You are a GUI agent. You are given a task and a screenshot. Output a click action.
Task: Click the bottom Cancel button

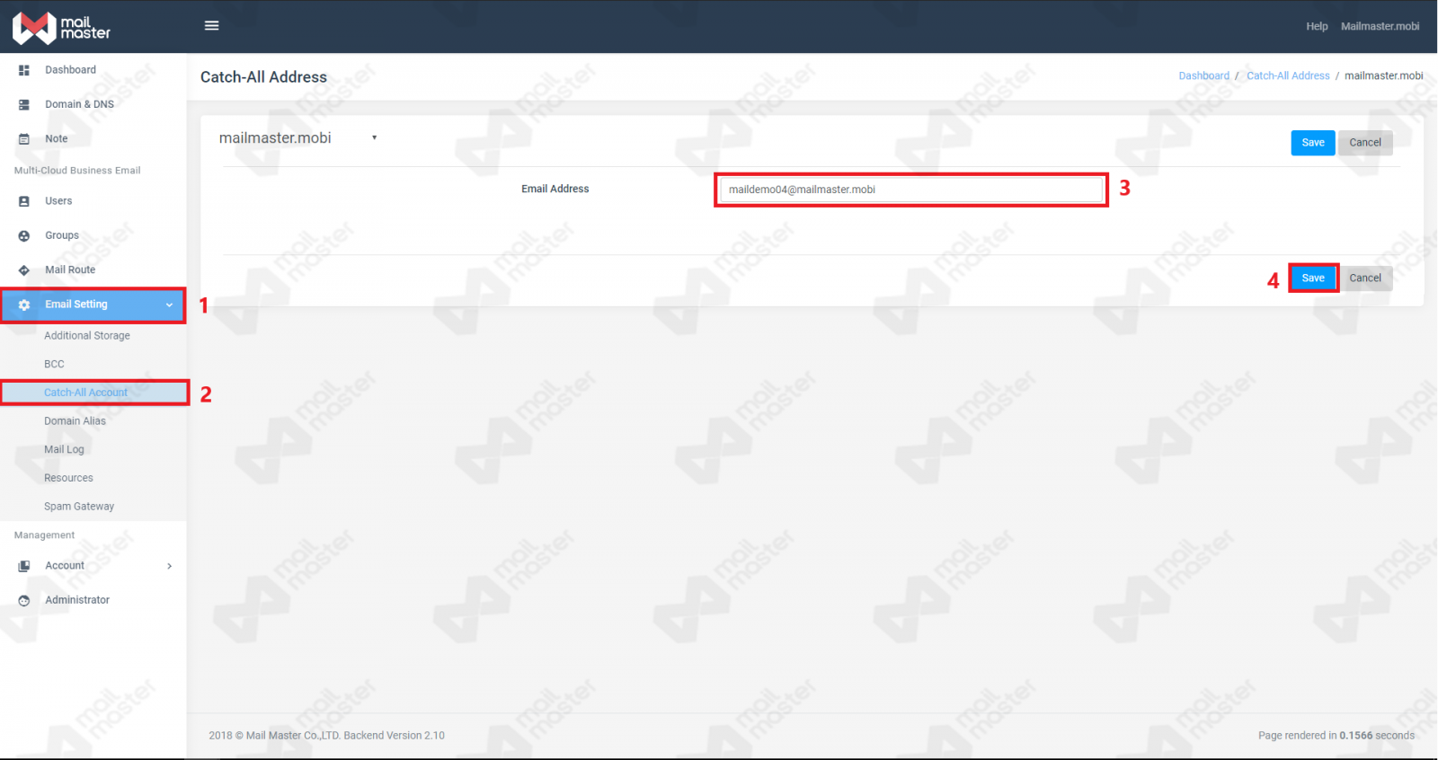[1365, 278]
